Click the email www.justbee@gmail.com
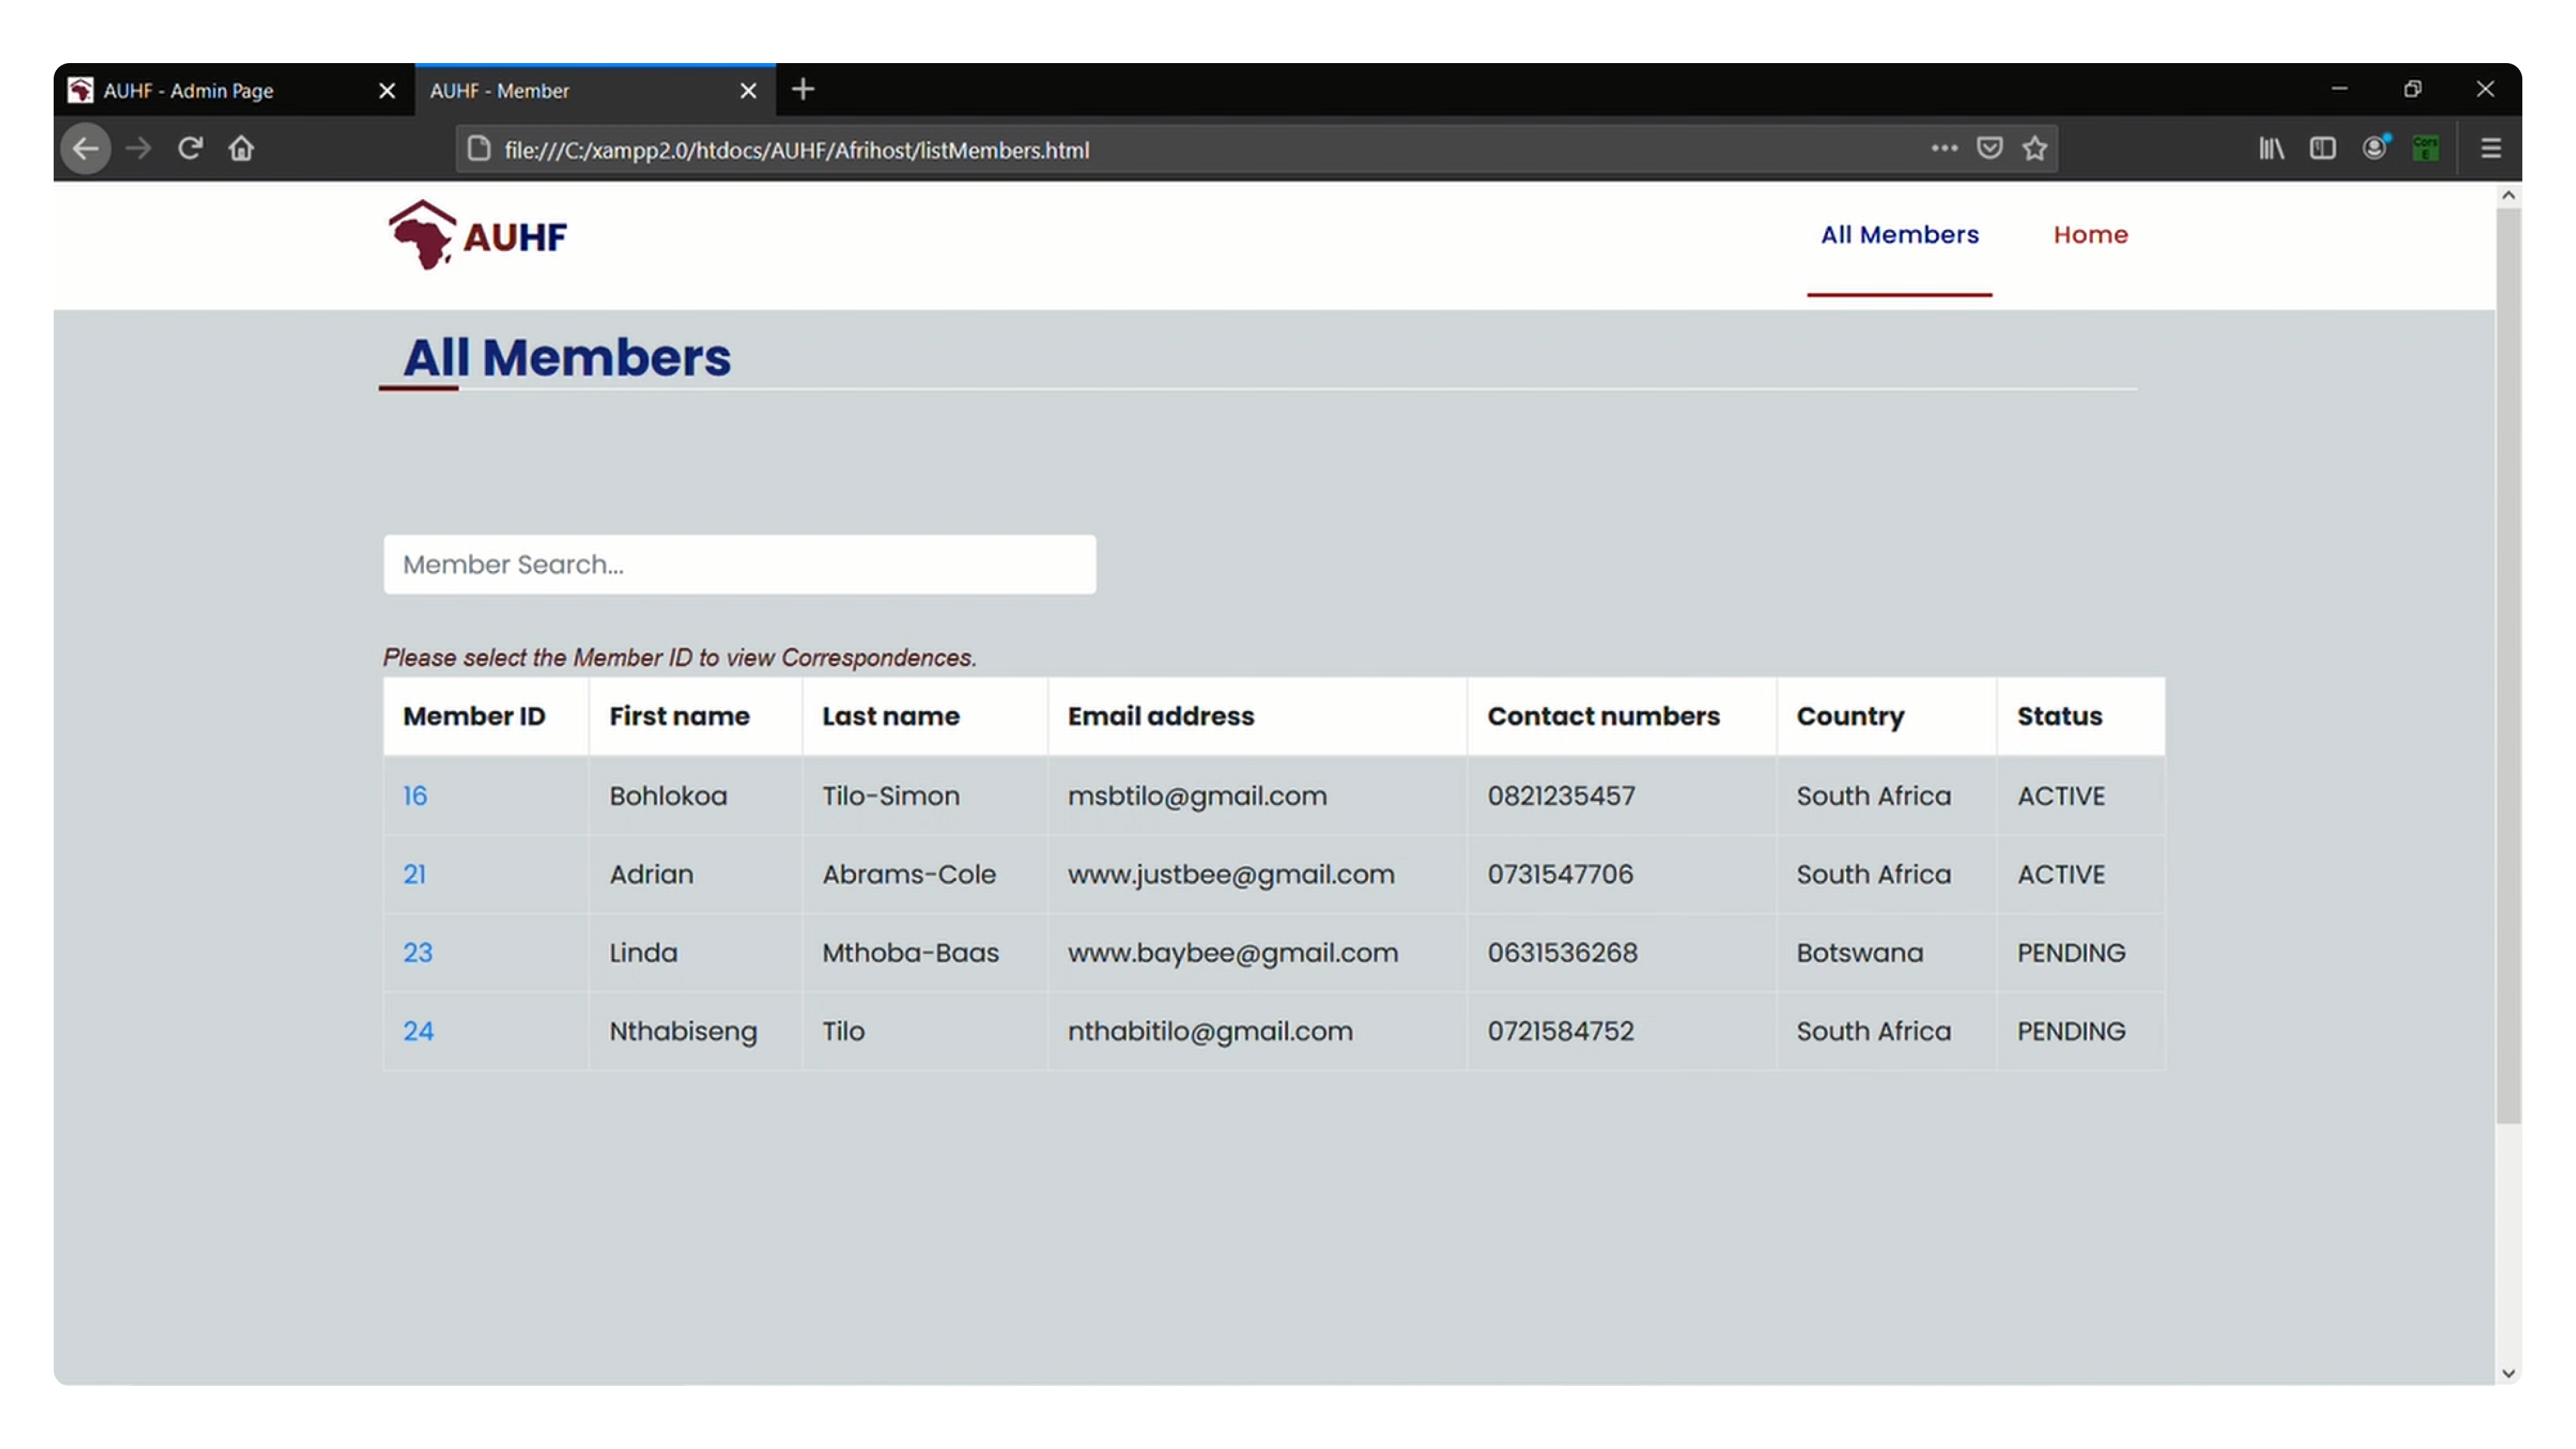Image resolution: width=2576 pixels, height=1449 pixels. (1230, 874)
